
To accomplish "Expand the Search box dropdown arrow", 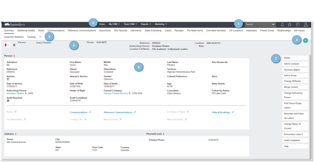I will click(273, 24).
